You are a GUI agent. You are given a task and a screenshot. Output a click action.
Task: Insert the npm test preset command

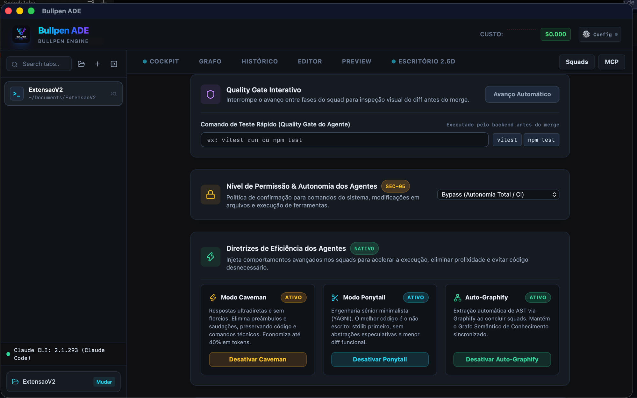(541, 140)
